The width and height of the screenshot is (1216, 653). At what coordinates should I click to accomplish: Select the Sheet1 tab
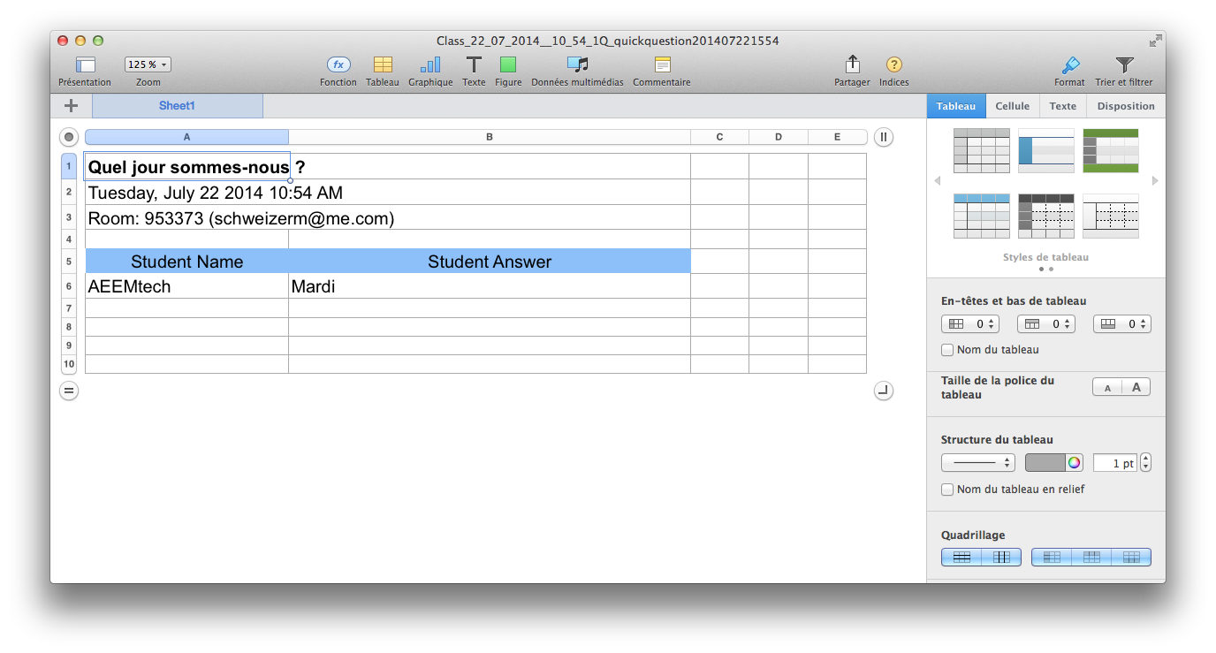click(x=177, y=106)
